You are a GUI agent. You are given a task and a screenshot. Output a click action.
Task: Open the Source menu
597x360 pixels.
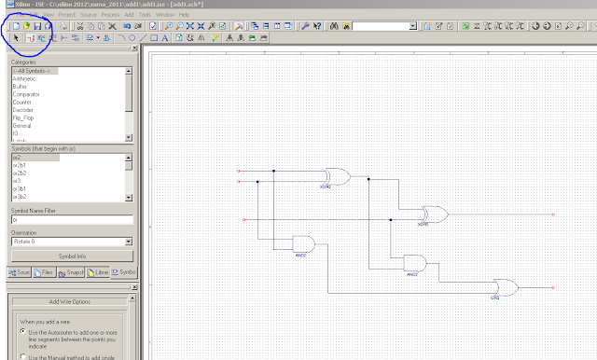[89, 15]
